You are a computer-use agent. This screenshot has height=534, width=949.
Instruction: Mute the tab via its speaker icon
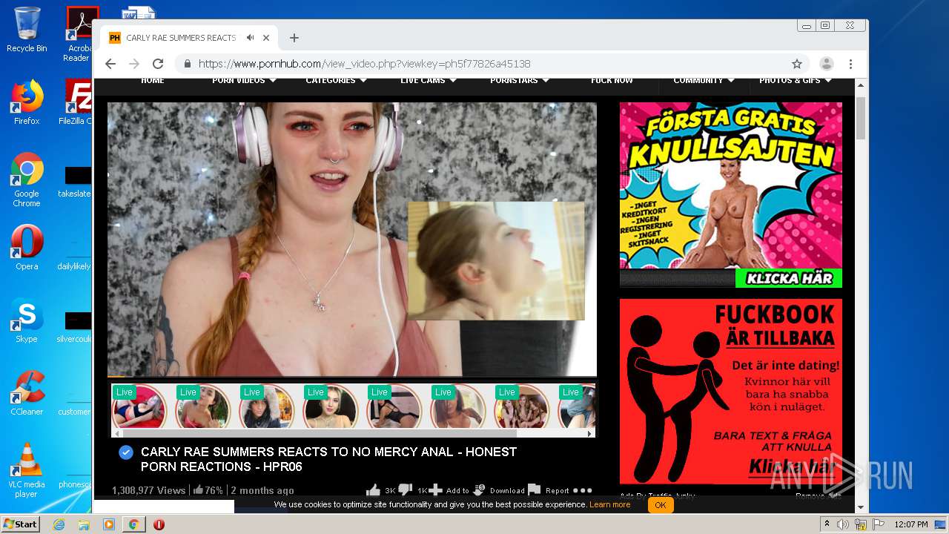pos(251,38)
